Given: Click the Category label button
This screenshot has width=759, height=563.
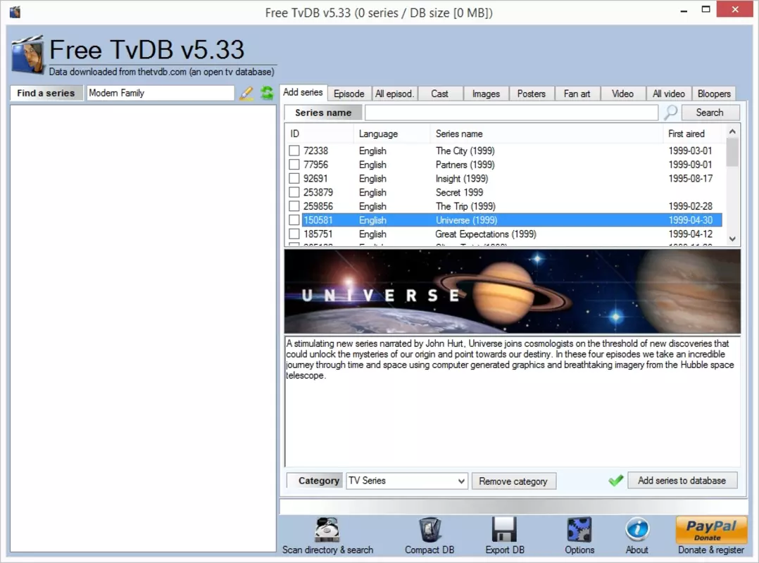Looking at the screenshot, I should pos(315,481).
